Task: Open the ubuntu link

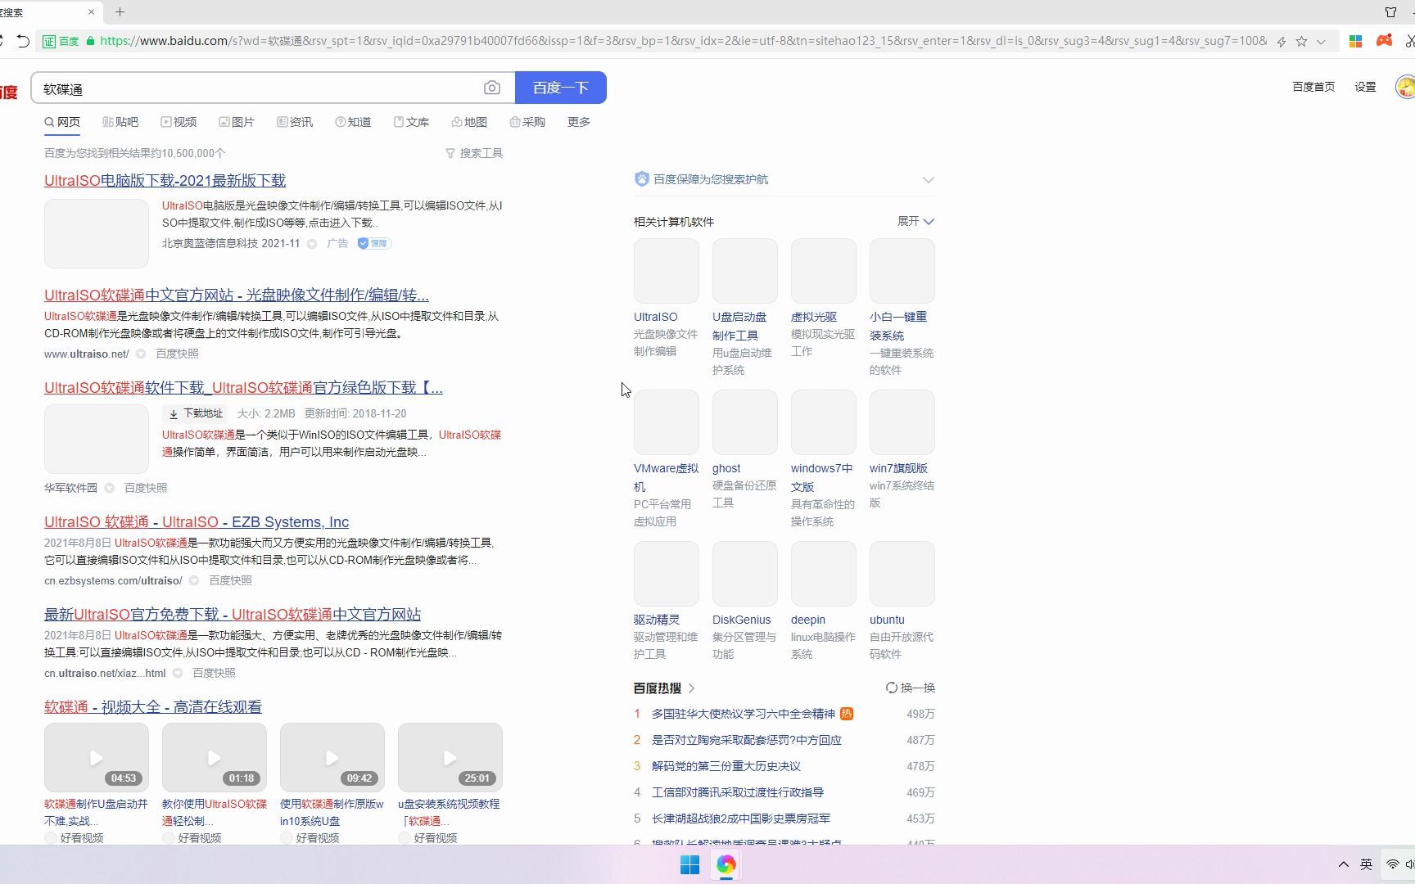Action: click(887, 620)
